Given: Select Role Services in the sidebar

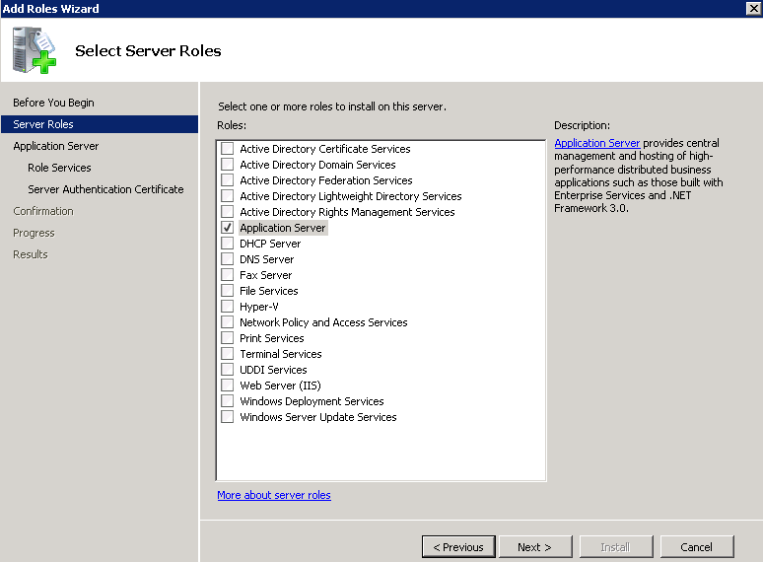Looking at the screenshot, I should click(x=59, y=168).
